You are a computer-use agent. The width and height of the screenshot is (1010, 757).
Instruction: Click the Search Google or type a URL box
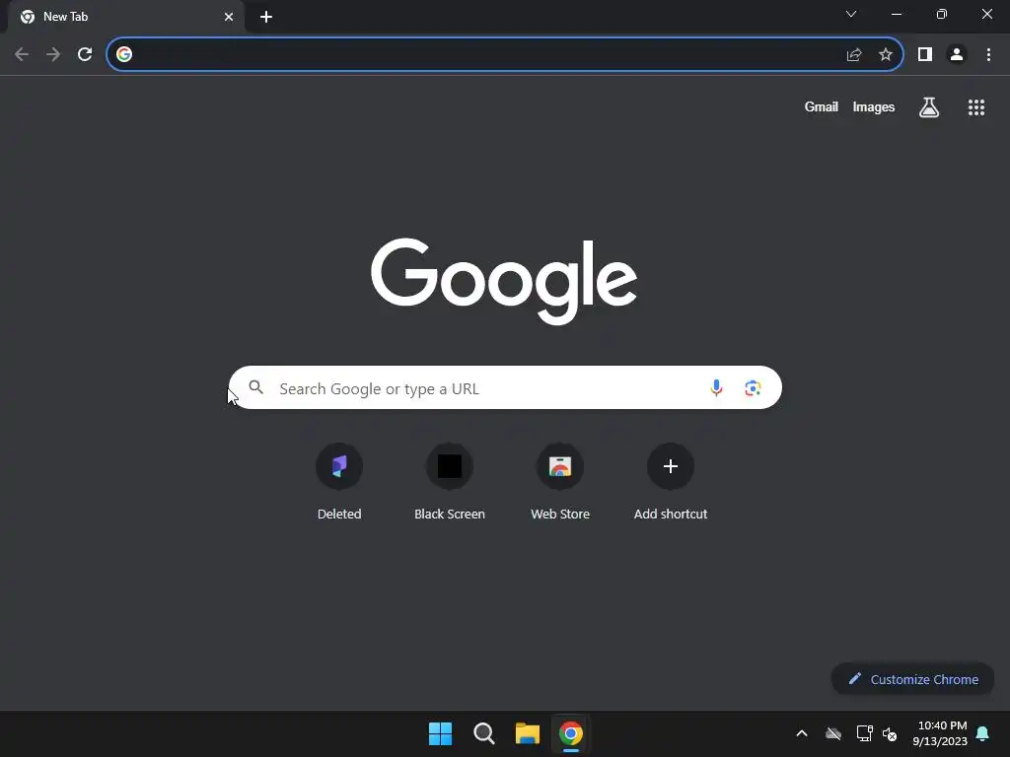coord(505,387)
